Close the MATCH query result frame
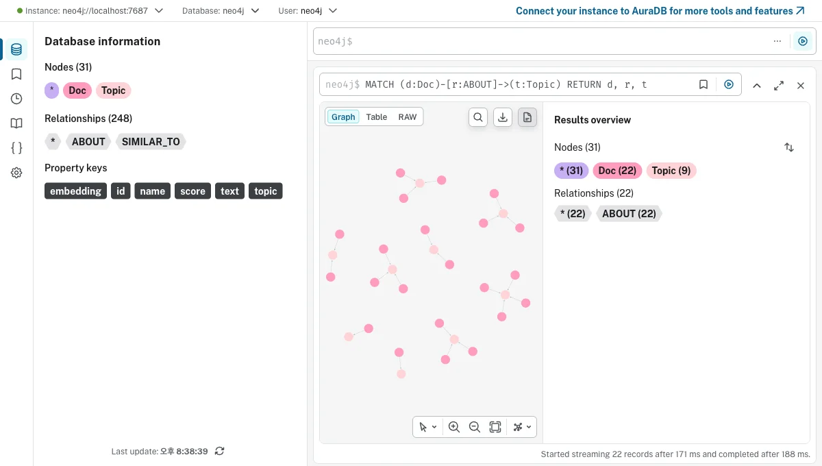822x466 pixels. pos(800,86)
